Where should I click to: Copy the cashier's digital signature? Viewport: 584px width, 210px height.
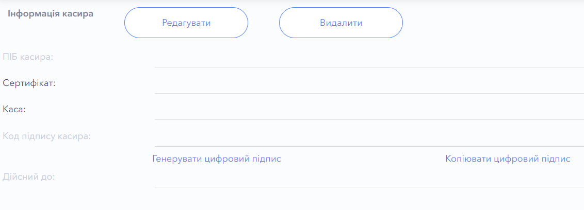click(x=508, y=159)
